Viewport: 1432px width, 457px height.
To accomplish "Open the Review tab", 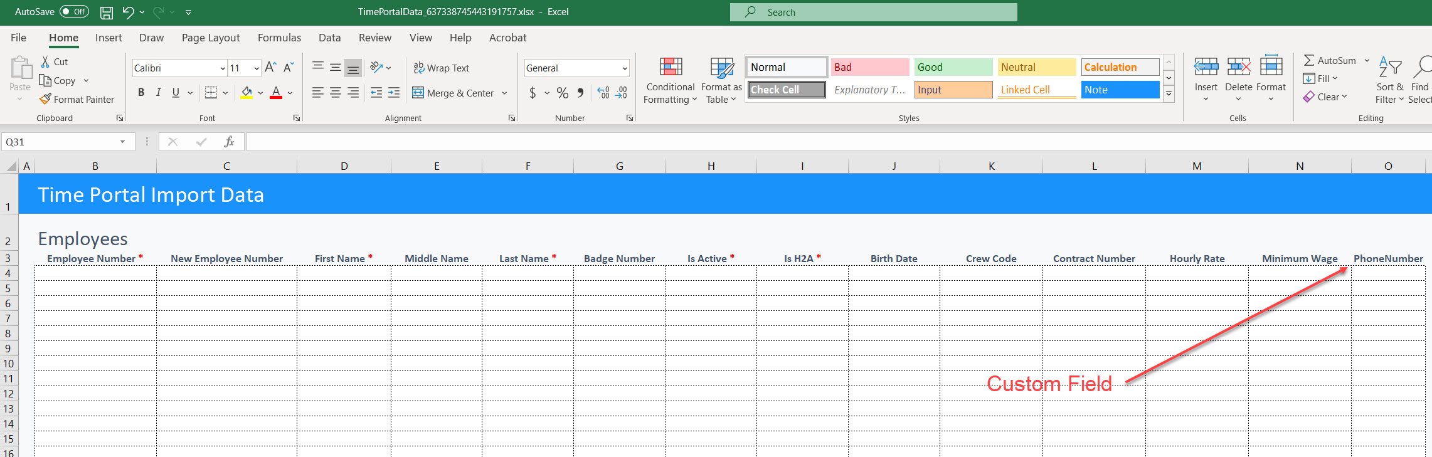I will pyautogui.click(x=375, y=38).
